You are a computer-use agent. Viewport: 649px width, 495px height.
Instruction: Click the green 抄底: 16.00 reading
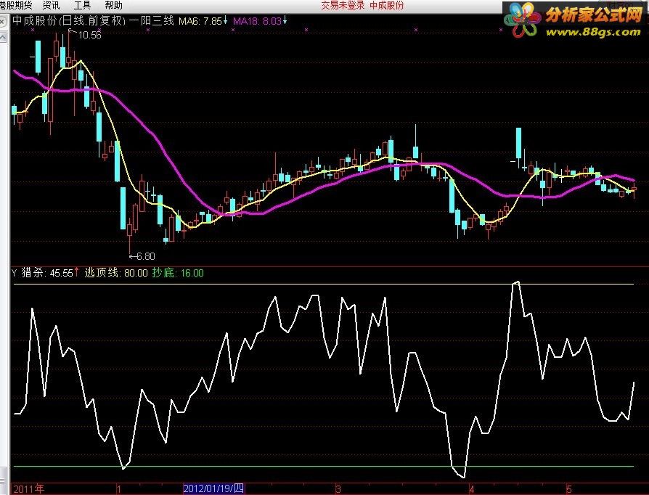tap(178, 273)
